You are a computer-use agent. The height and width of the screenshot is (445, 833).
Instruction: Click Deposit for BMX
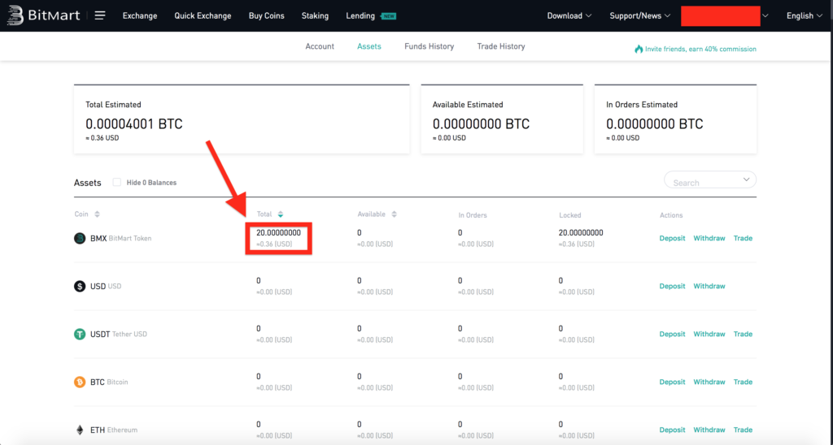(672, 238)
